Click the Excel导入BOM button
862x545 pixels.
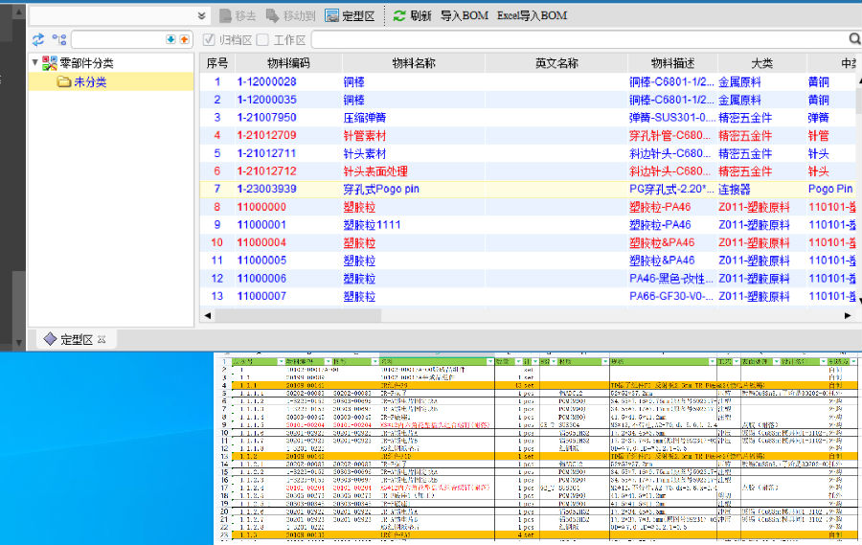(532, 15)
